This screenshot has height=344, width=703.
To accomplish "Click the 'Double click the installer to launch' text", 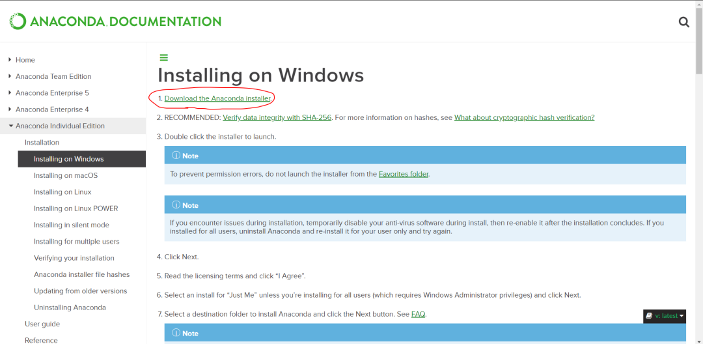I will pos(220,136).
